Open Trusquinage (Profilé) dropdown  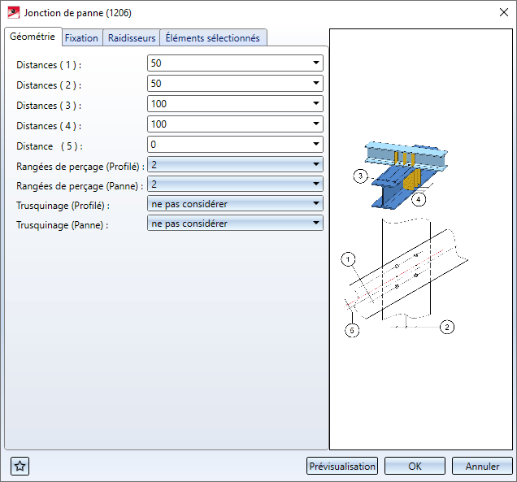point(235,203)
